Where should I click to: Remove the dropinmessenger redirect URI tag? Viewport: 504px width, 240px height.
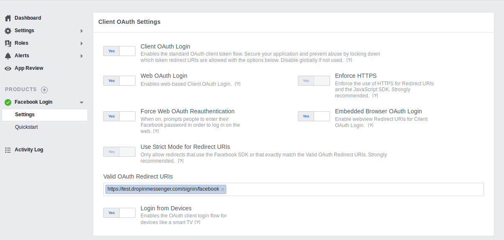coord(223,189)
